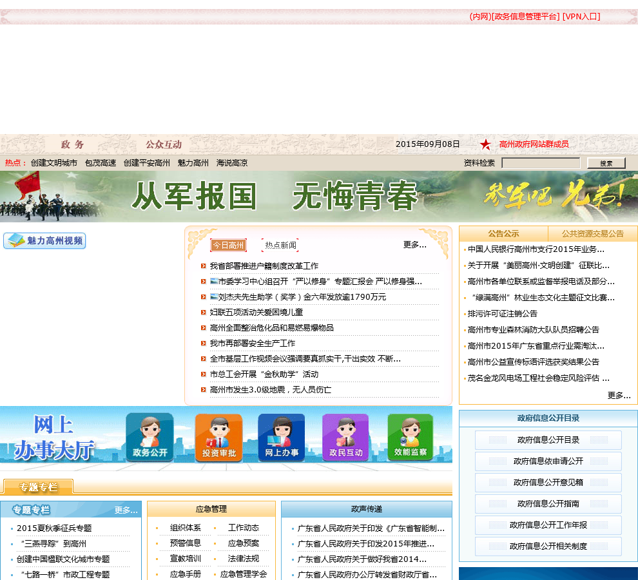Click the 政府信息依申请公开 button

(x=548, y=461)
